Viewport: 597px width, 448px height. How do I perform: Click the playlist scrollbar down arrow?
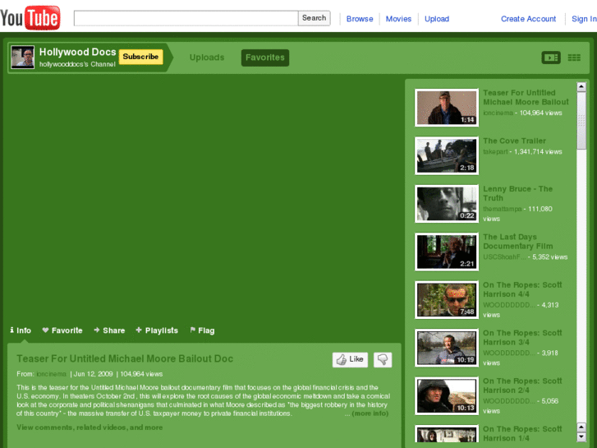tap(581, 437)
